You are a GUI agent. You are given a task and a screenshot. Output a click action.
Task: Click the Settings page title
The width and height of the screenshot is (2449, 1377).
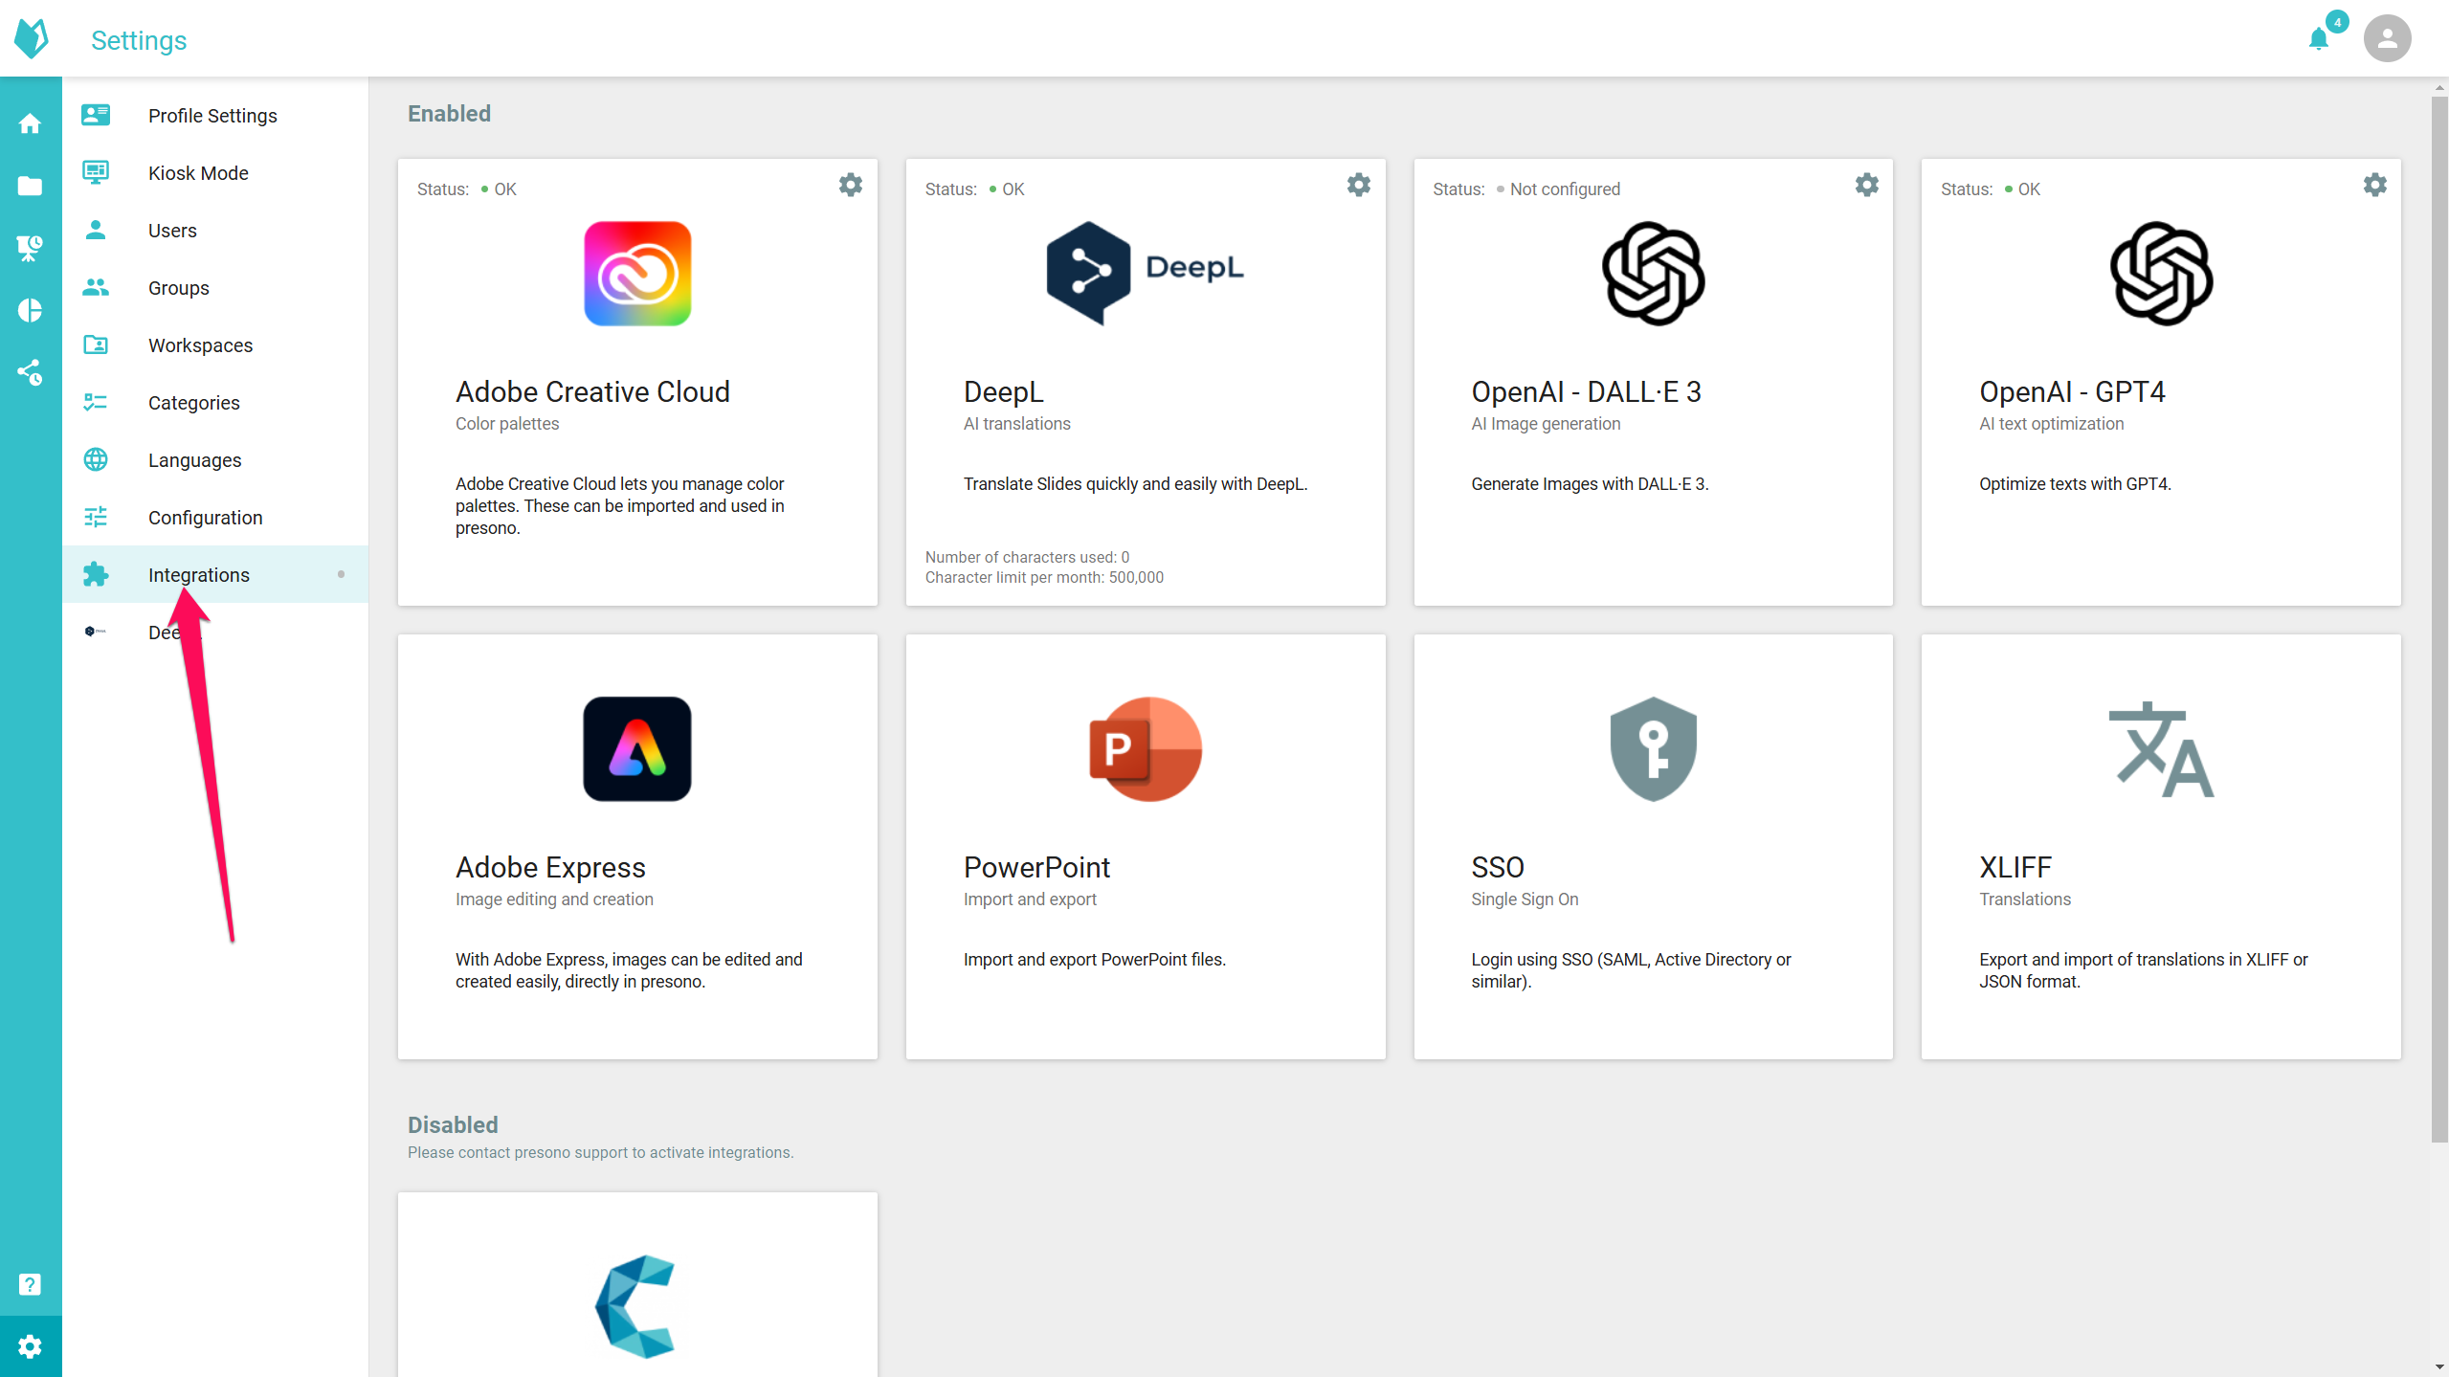(139, 40)
